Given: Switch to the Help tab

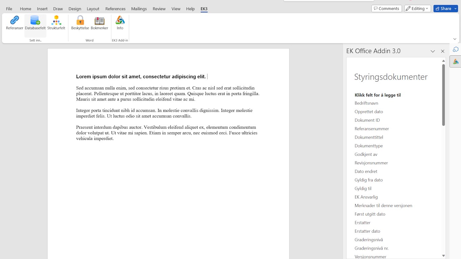Looking at the screenshot, I should [190, 9].
